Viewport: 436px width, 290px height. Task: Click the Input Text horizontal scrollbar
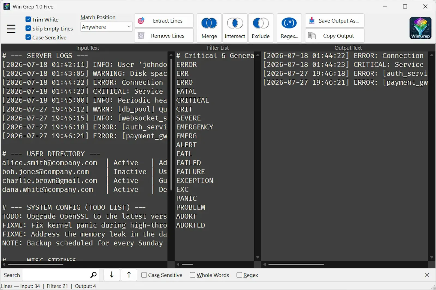click(x=35, y=264)
